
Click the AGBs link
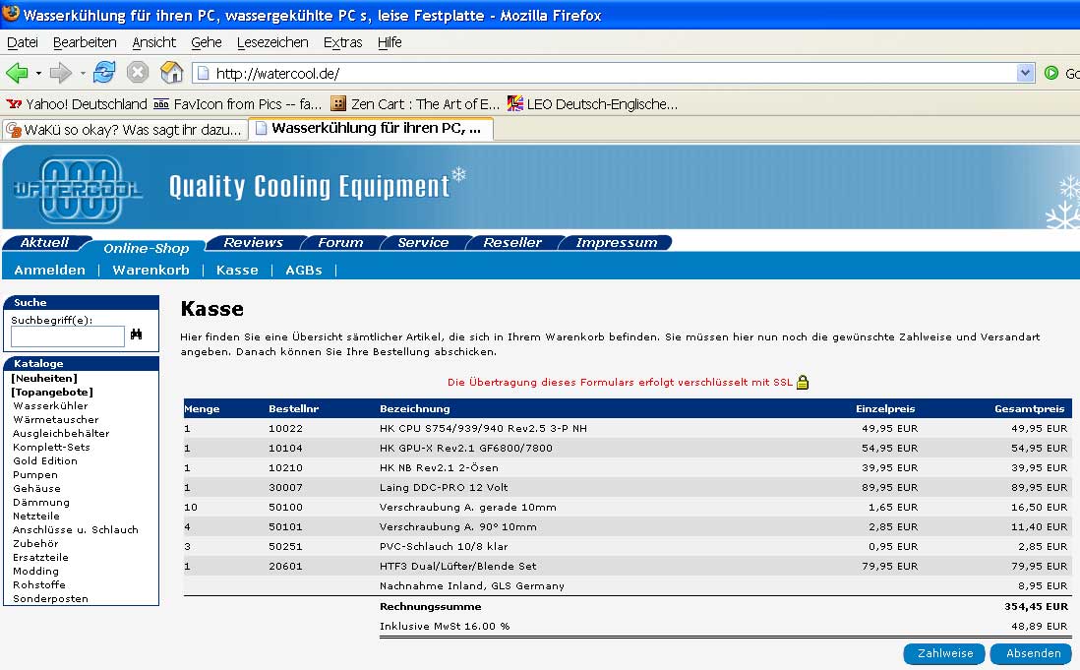pos(304,270)
